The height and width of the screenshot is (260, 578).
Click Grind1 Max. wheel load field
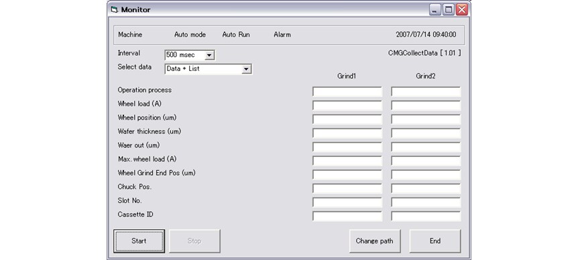coord(347,161)
